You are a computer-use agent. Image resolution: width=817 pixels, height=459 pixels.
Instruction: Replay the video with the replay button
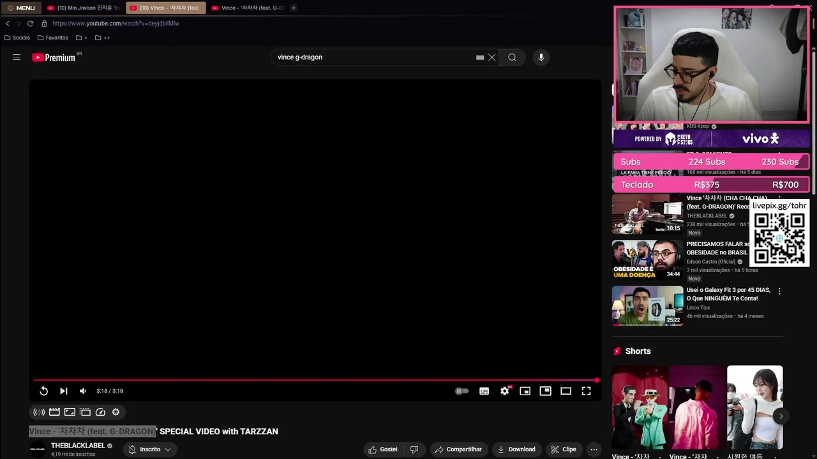click(43, 391)
